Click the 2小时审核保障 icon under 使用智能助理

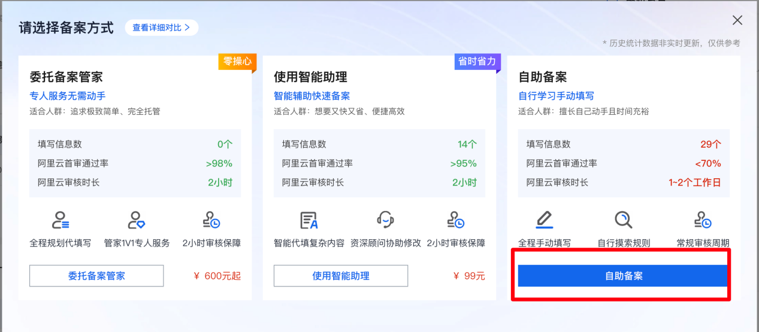tap(456, 221)
